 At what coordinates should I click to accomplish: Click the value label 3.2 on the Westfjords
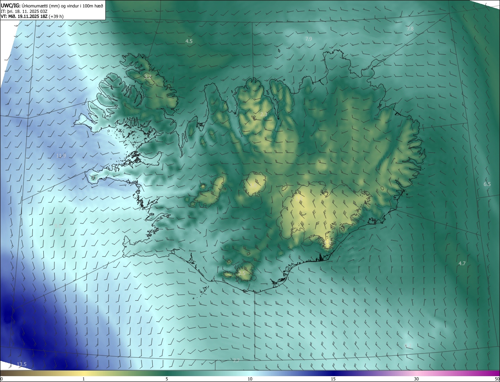pyautogui.click(x=148, y=77)
